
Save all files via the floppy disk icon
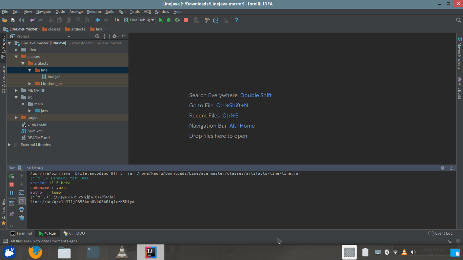click(x=13, y=20)
